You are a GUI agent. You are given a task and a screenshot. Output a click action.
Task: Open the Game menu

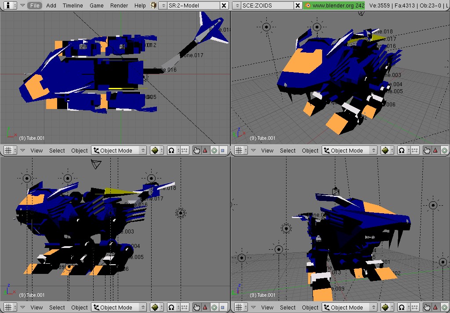(x=96, y=5)
